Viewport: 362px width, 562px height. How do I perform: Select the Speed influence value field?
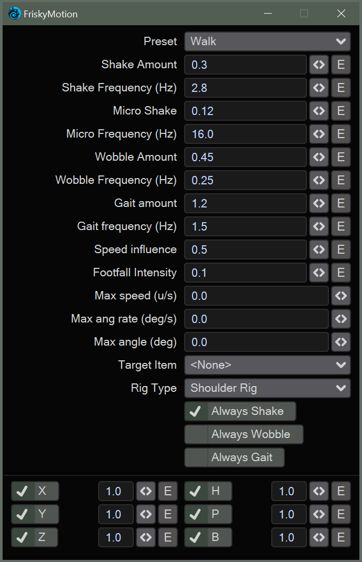coord(245,249)
